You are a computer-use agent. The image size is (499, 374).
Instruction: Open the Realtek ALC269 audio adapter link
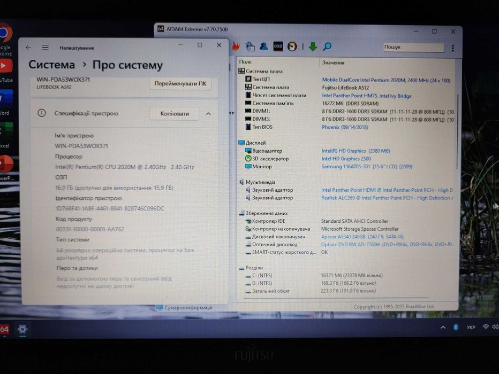click(387, 198)
